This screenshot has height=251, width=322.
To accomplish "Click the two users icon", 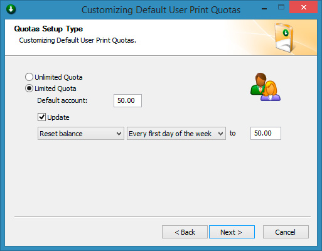I will tap(266, 87).
